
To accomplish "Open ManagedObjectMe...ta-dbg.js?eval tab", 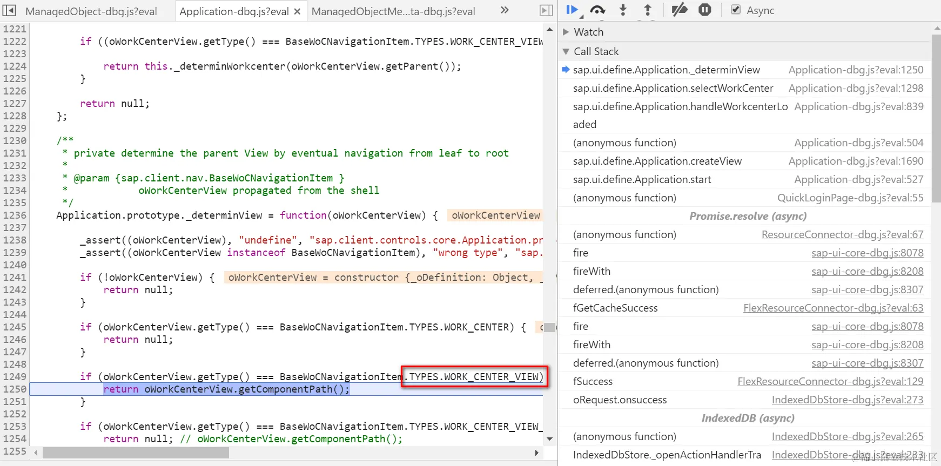I will point(393,11).
